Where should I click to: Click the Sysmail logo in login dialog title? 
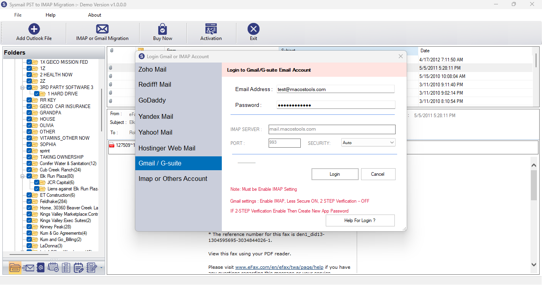[142, 56]
